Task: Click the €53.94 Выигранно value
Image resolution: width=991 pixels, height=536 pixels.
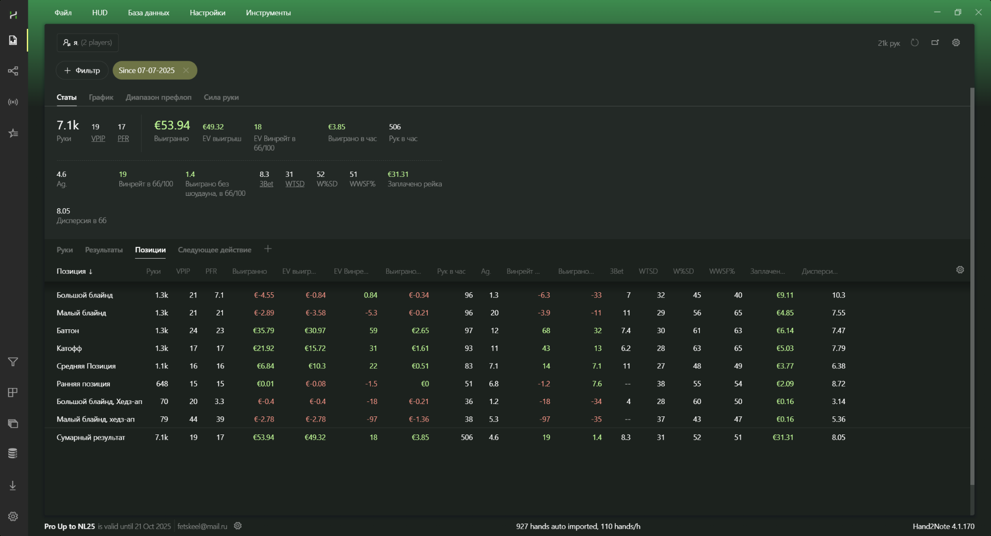Action: coord(172,125)
